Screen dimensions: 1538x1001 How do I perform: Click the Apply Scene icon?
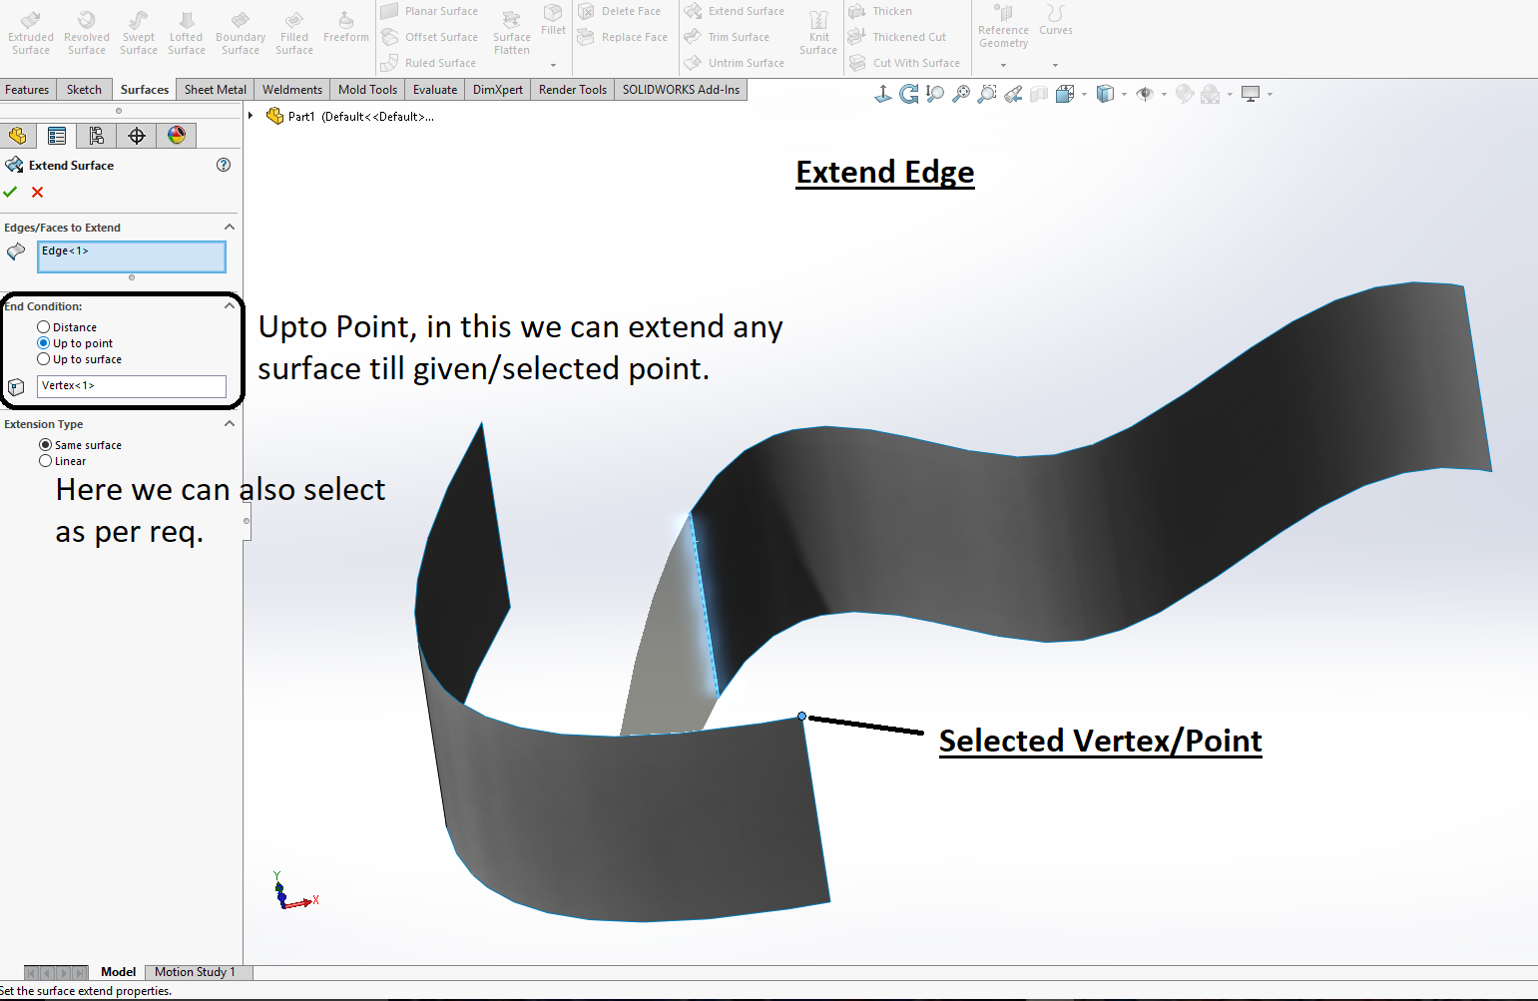(x=1211, y=94)
